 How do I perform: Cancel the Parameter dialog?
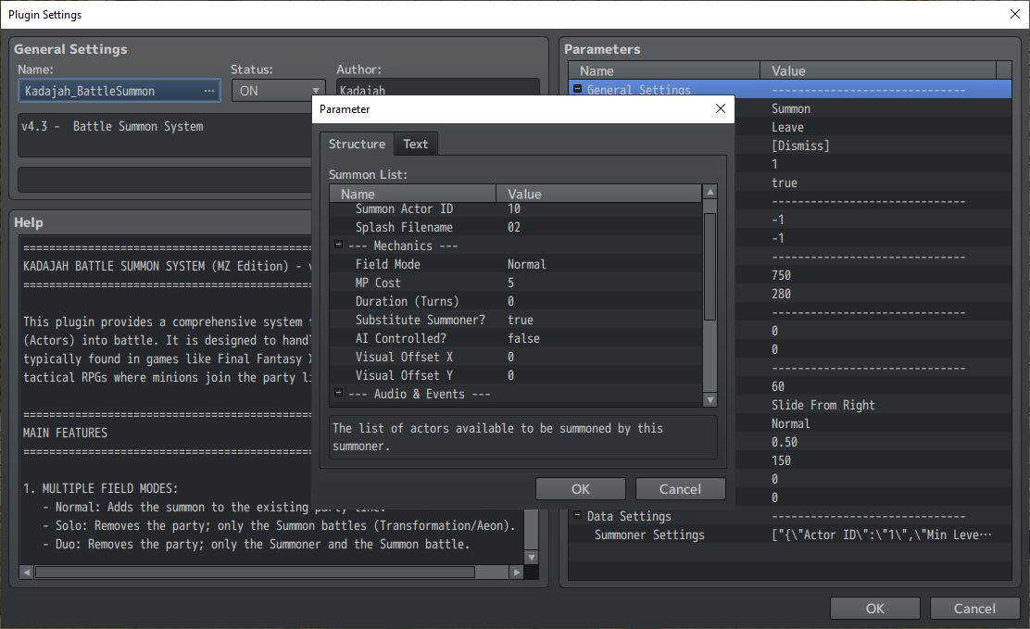pyautogui.click(x=680, y=489)
